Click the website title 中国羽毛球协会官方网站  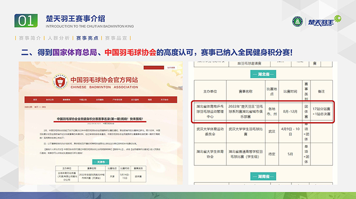[104, 80]
